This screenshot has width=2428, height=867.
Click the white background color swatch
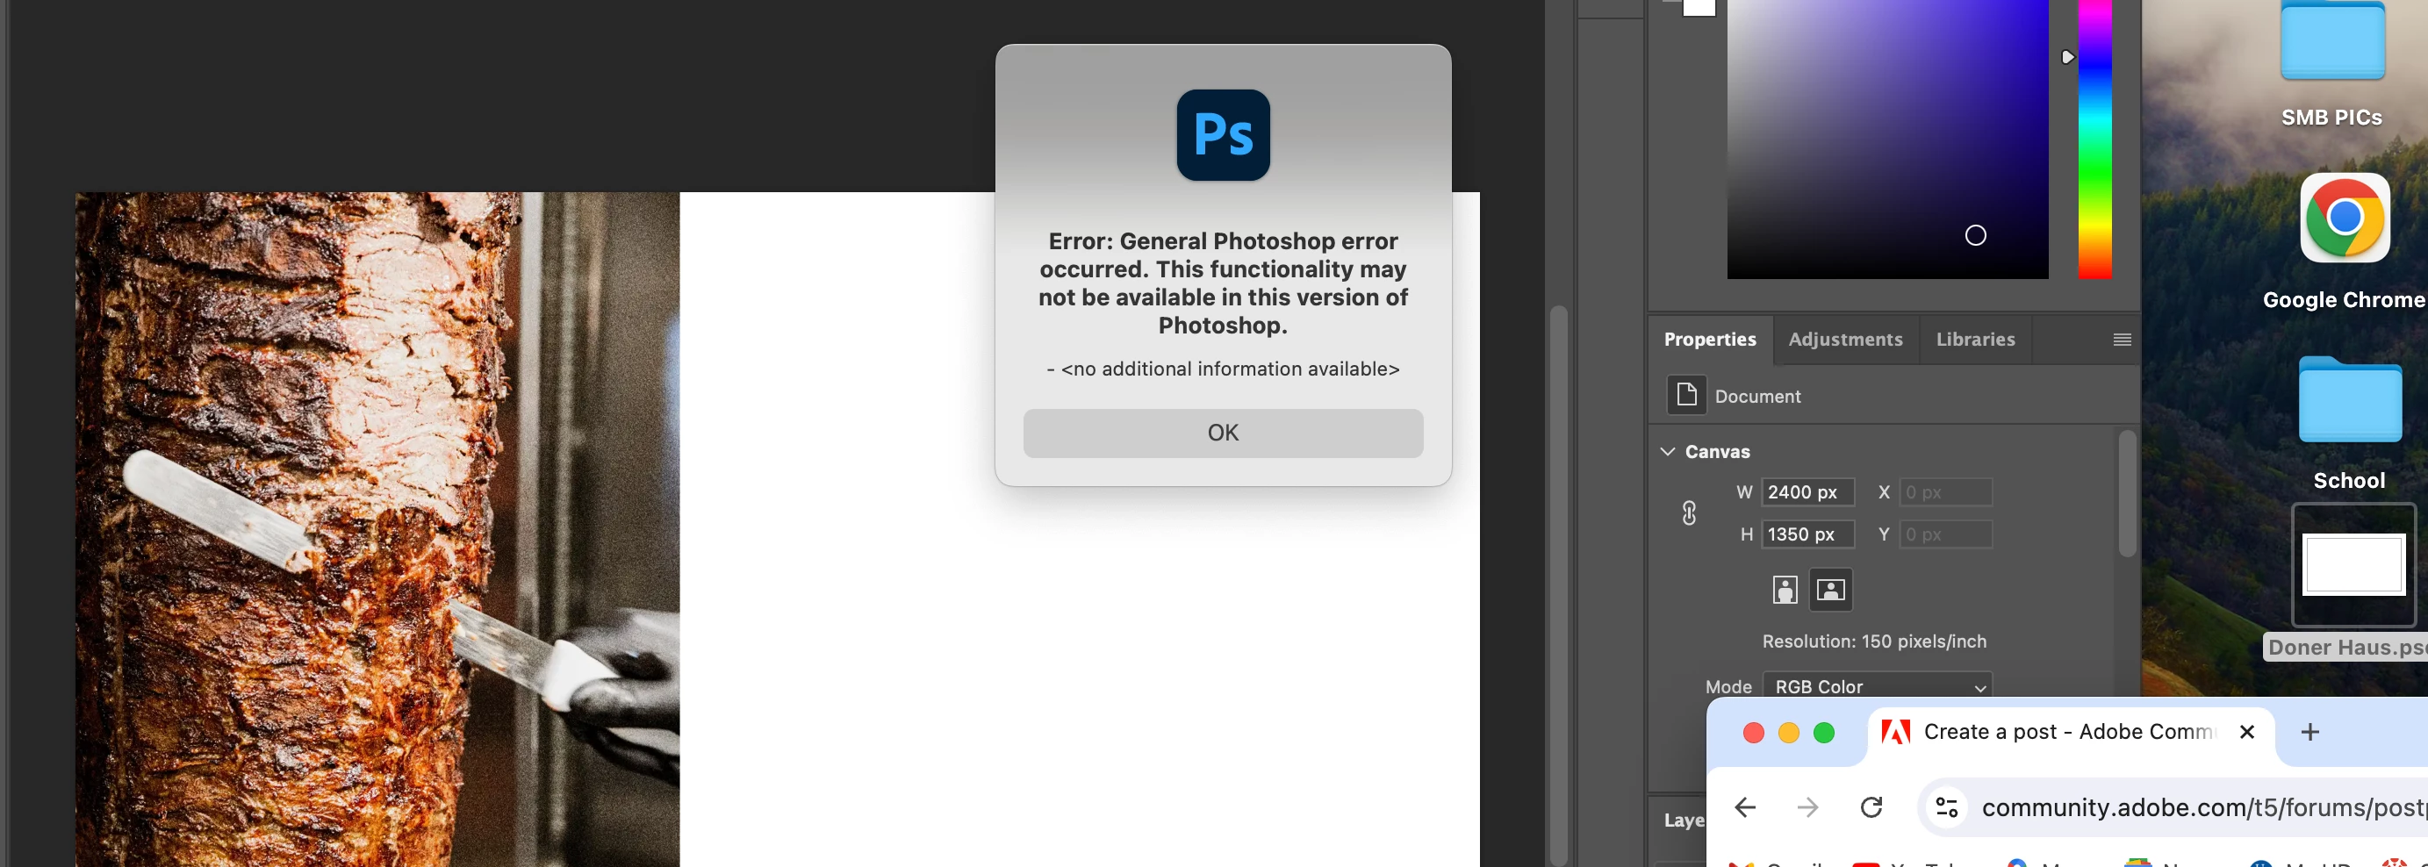pos(1699,8)
